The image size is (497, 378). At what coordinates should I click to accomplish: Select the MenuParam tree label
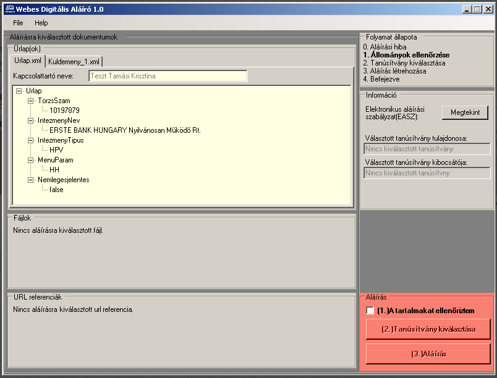point(56,160)
